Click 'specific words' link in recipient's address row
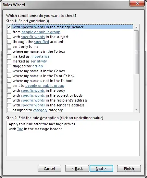This screenshot has height=178, width=147. click(x=33, y=100)
